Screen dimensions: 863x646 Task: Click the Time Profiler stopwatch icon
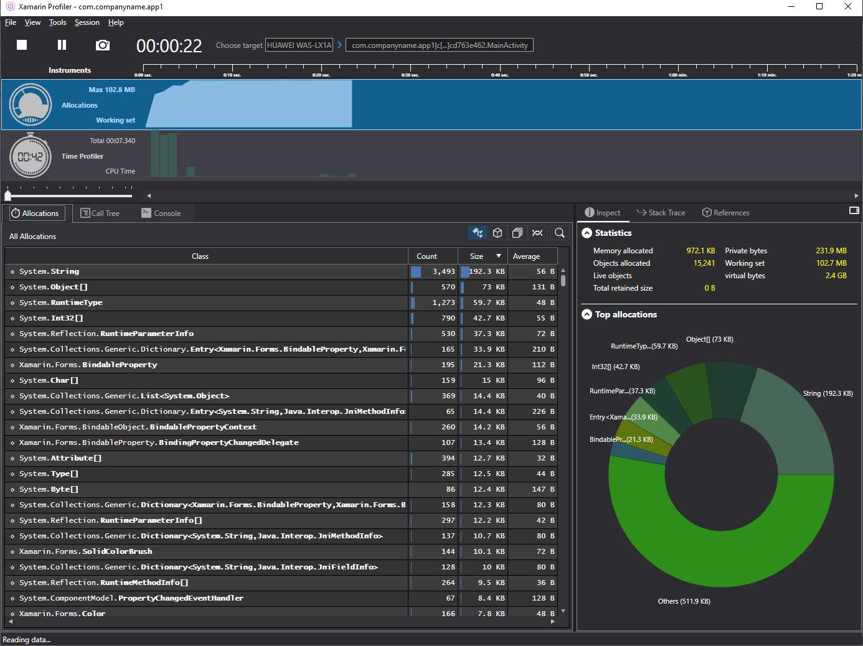[x=30, y=156]
